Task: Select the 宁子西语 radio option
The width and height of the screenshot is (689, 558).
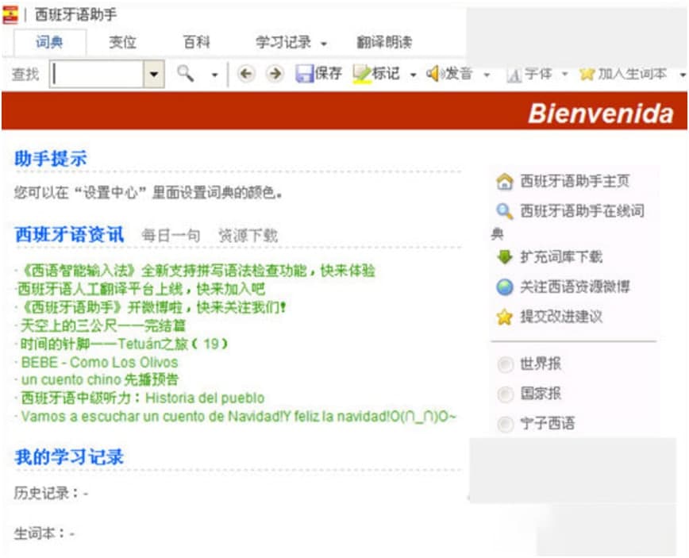Action: tap(505, 425)
